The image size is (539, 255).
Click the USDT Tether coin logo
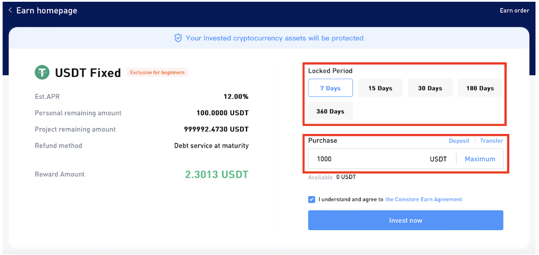(42, 72)
